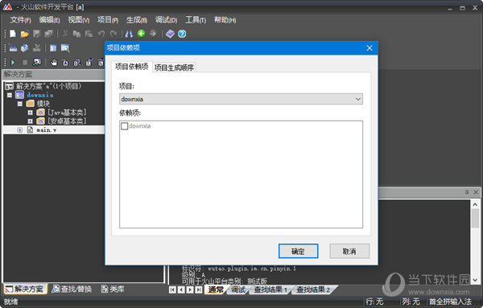Viewport: 483px width, 308px height.
Task: Switch to the 查找/替换 bottom tab
Action: click(72, 289)
